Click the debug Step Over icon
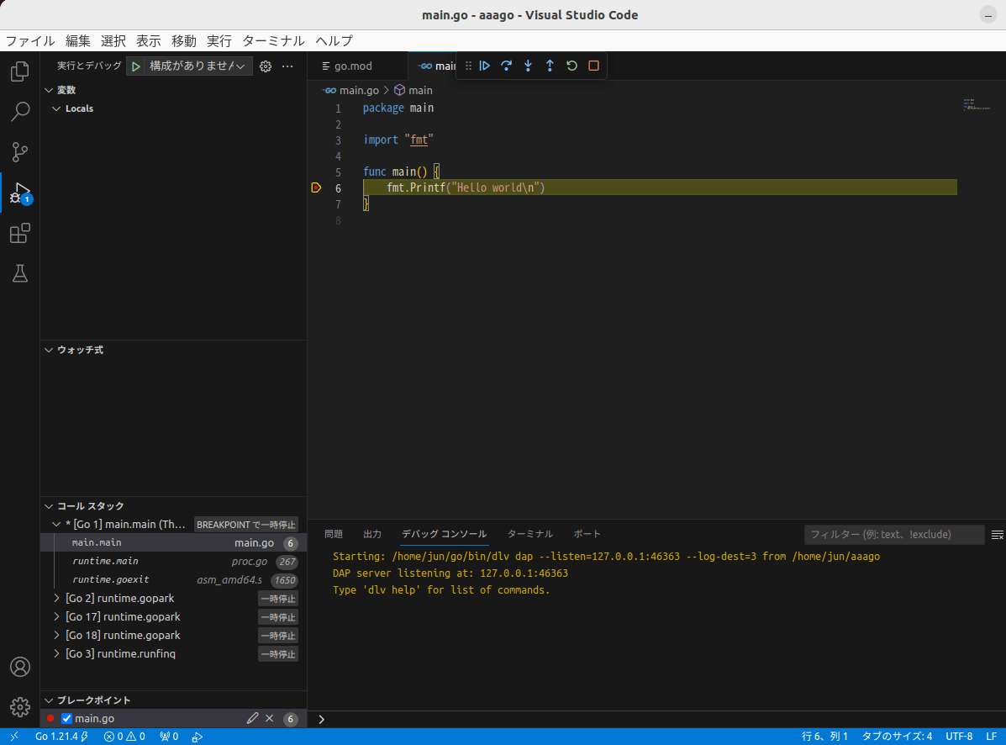 [506, 66]
